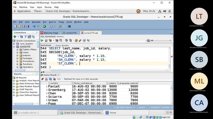Image resolution: width=213 pixels, height=119 pixels.
Task: Expand the Procedures node
Action: coord(17,61)
